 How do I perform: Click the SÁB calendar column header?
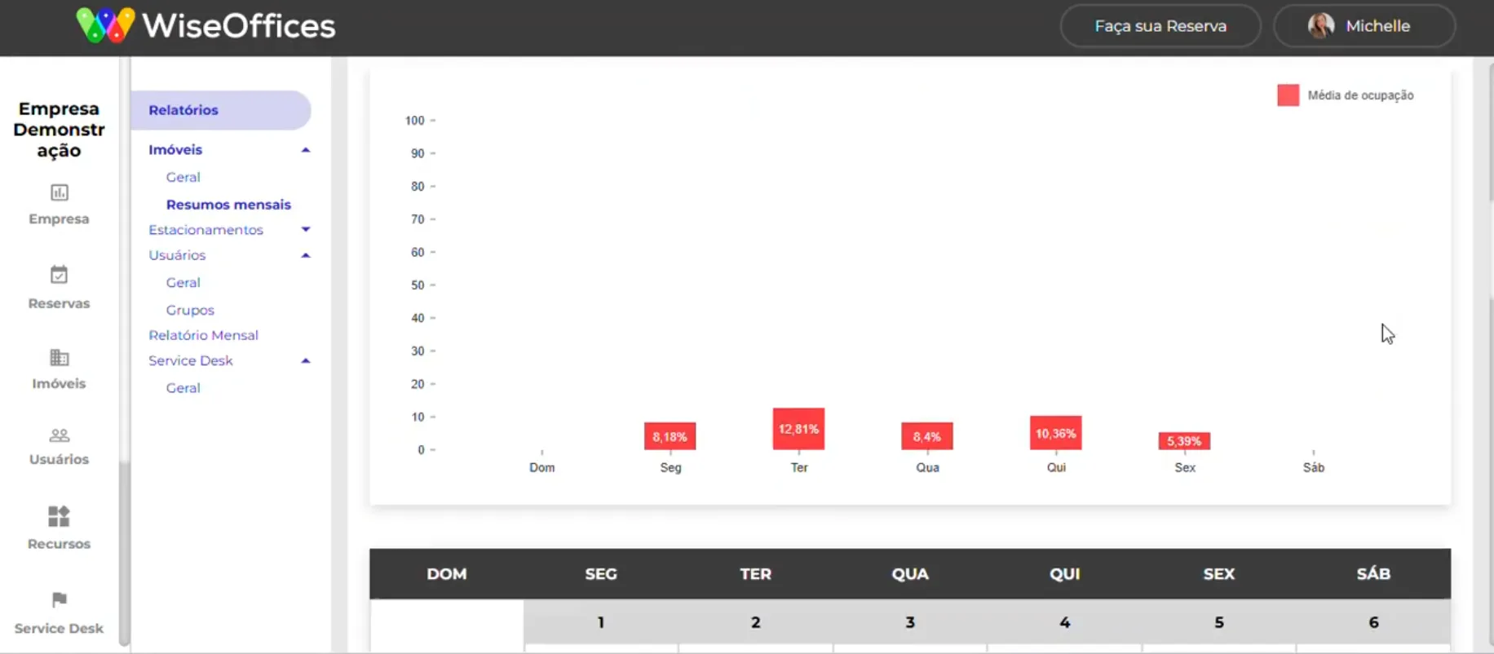point(1373,574)
